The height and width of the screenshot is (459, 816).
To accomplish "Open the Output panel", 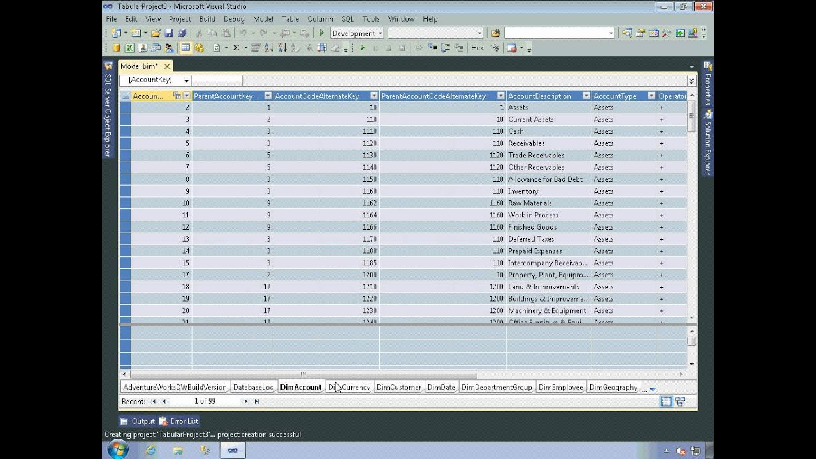I will click(138, 421).
